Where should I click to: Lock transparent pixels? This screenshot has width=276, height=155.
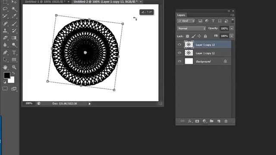188,36
